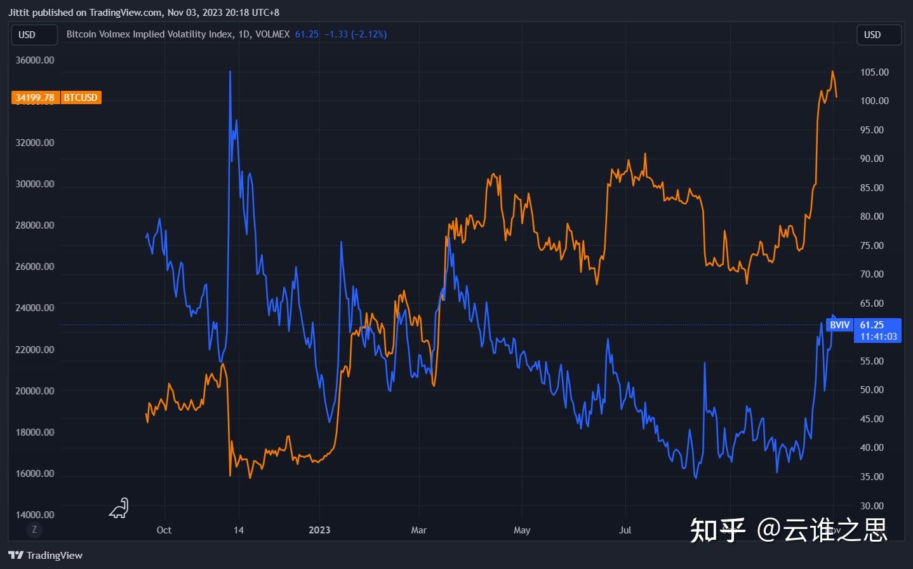Click 14000.00 on the left price scale
The image size is (913, 569).
tap(35, 514)
